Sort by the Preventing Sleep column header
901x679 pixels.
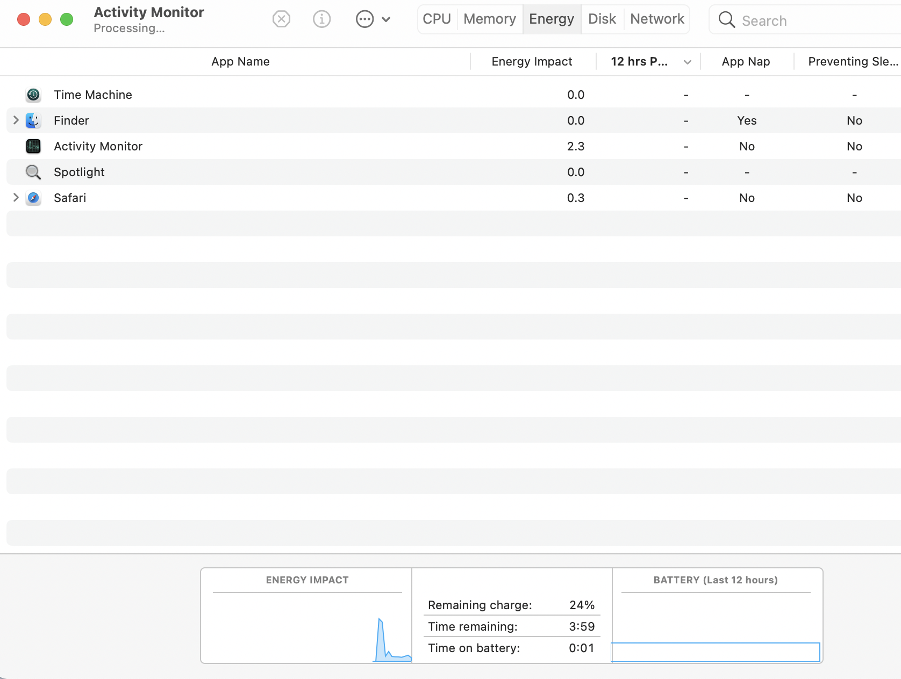(x=853, y=62)
